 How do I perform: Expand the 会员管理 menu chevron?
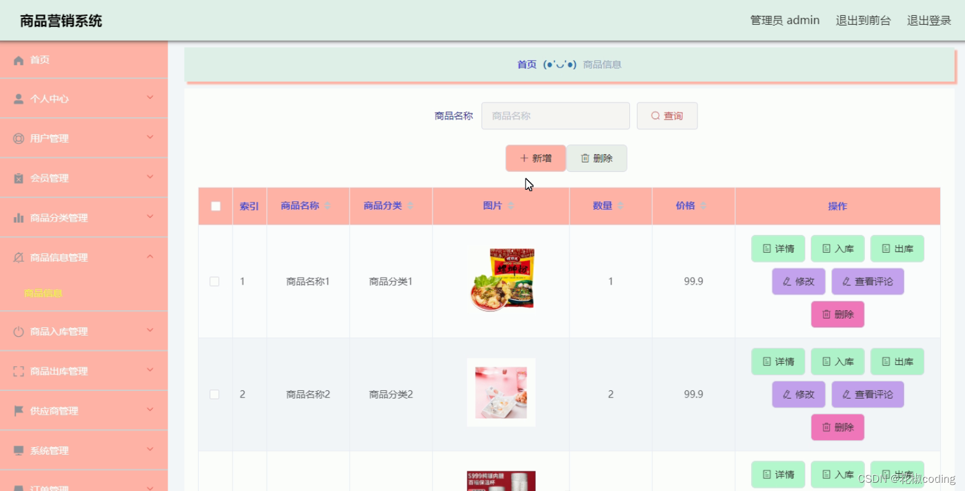(x=150, y=177)
